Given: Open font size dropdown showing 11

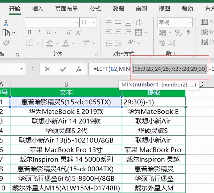Looking at the screenshot, I should 94,23.
